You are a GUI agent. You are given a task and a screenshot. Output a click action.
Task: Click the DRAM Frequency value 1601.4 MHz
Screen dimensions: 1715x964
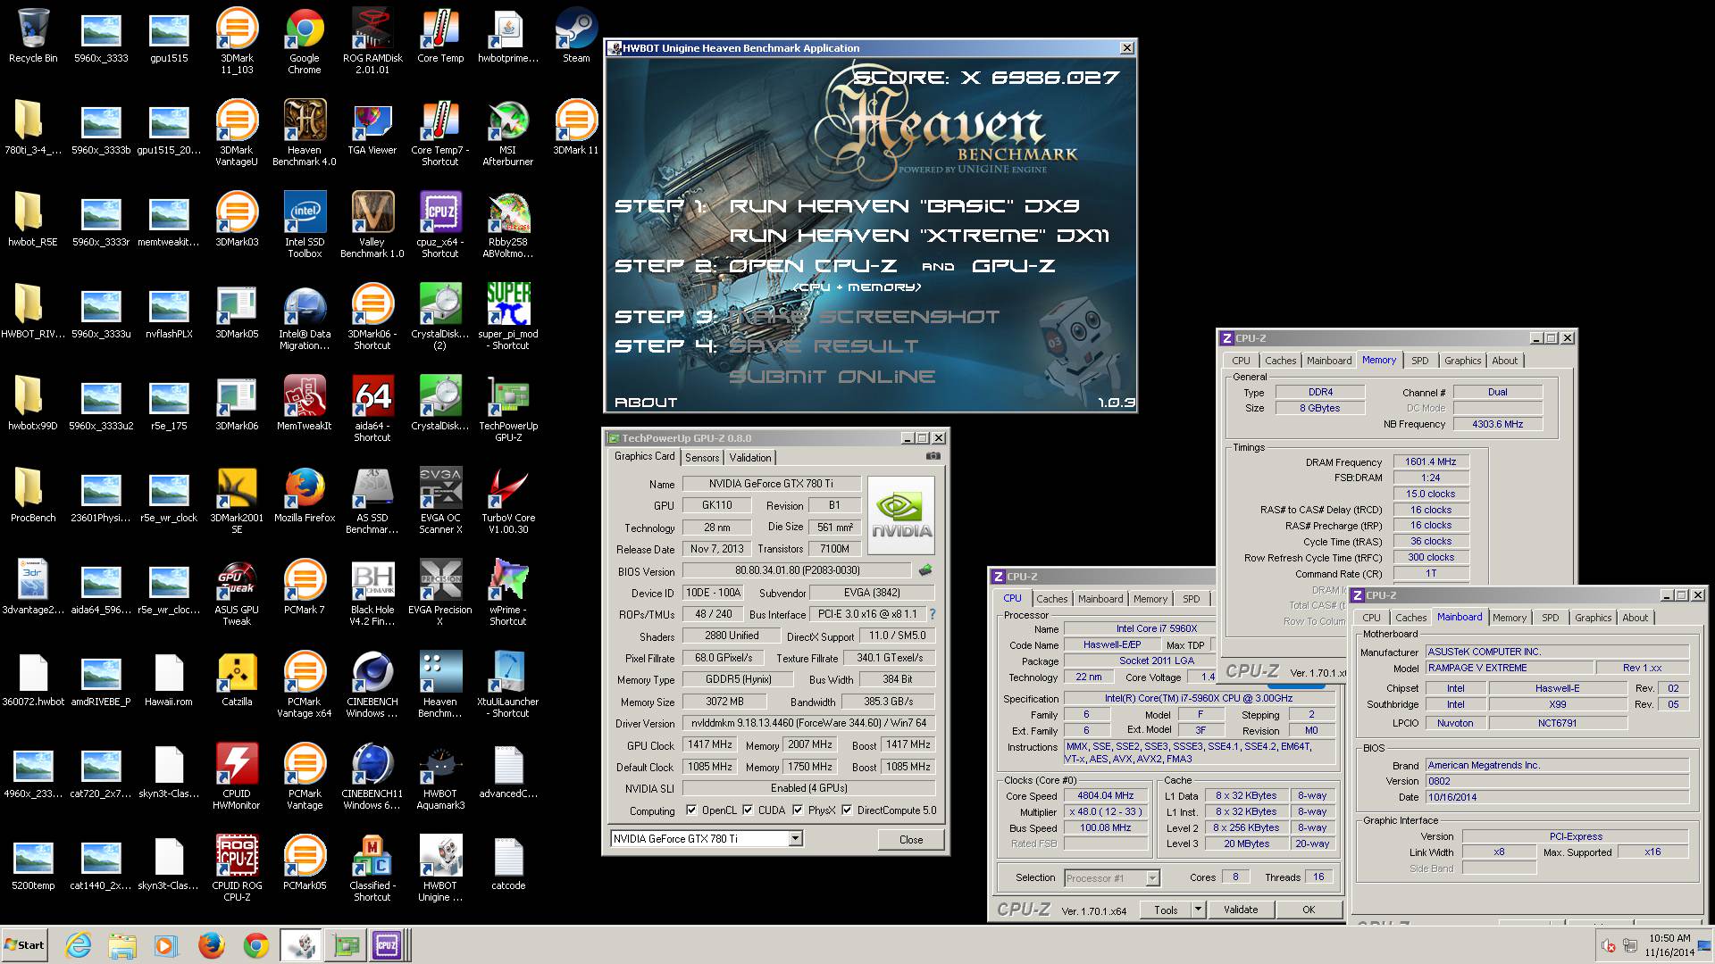pyautogui.click(x=1430, y=462)
